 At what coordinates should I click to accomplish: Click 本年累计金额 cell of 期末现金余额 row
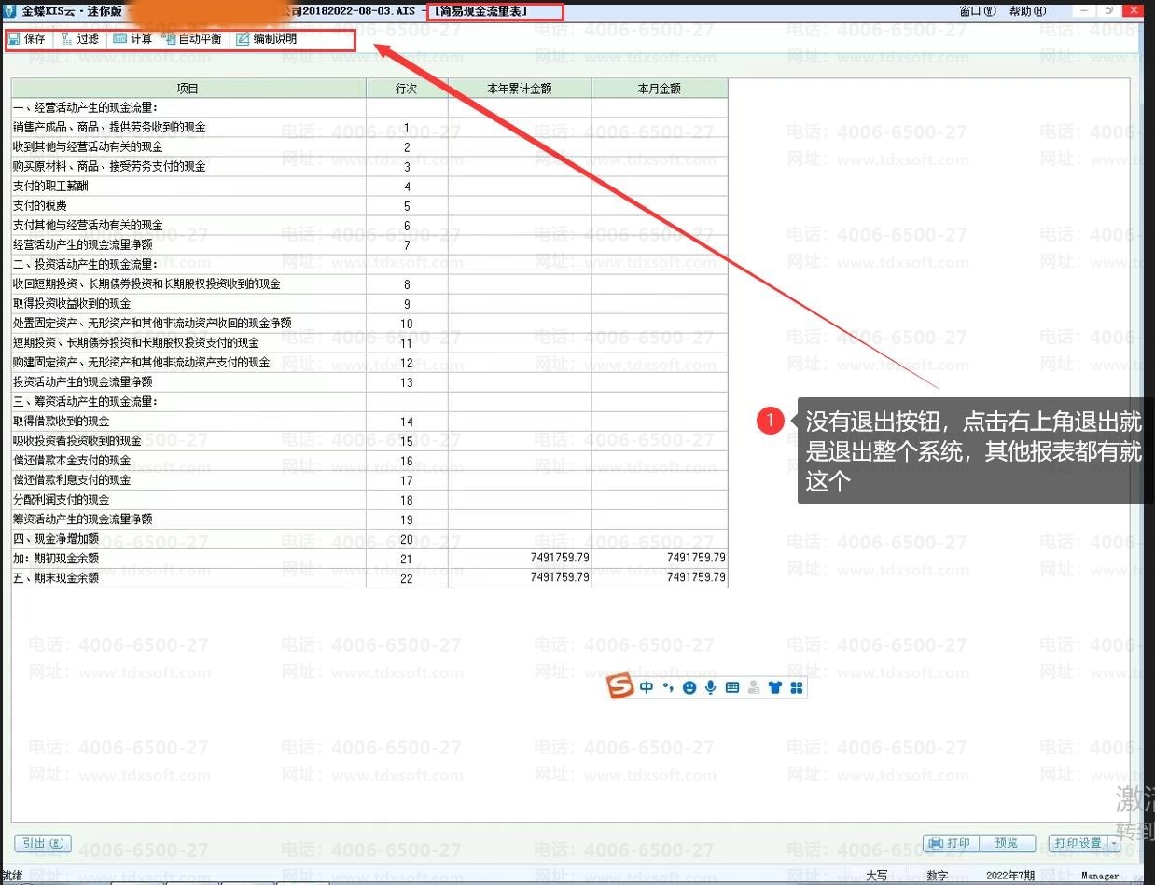(520, 578)
